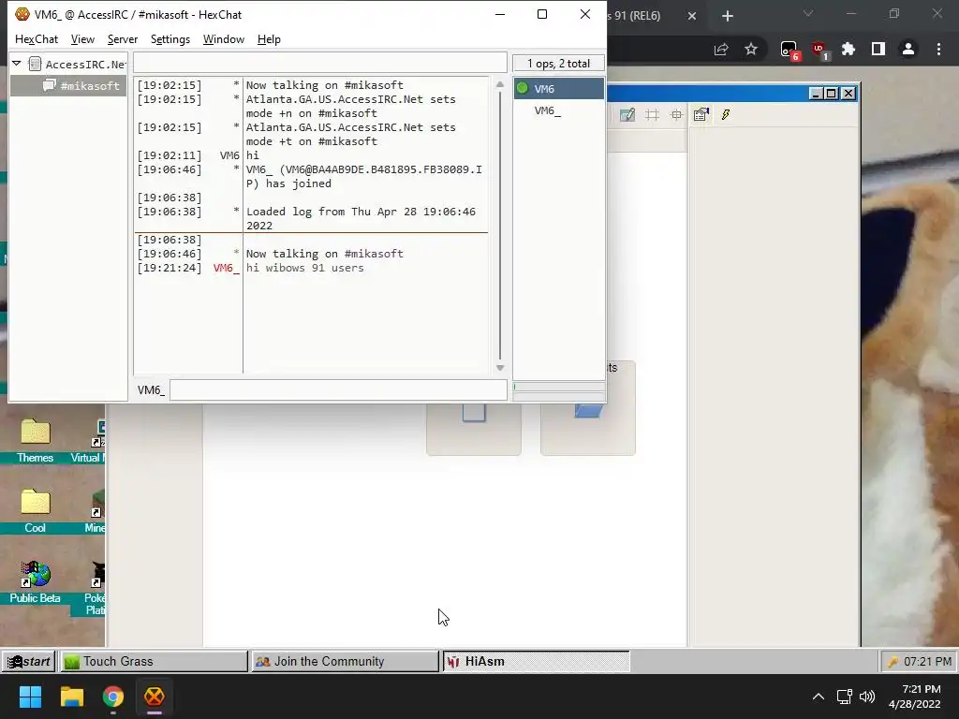This screenshot has height=719, width=959.
Task: Click the Chrome share page icon
Action: pyautogui.click(x=721, y=49)
